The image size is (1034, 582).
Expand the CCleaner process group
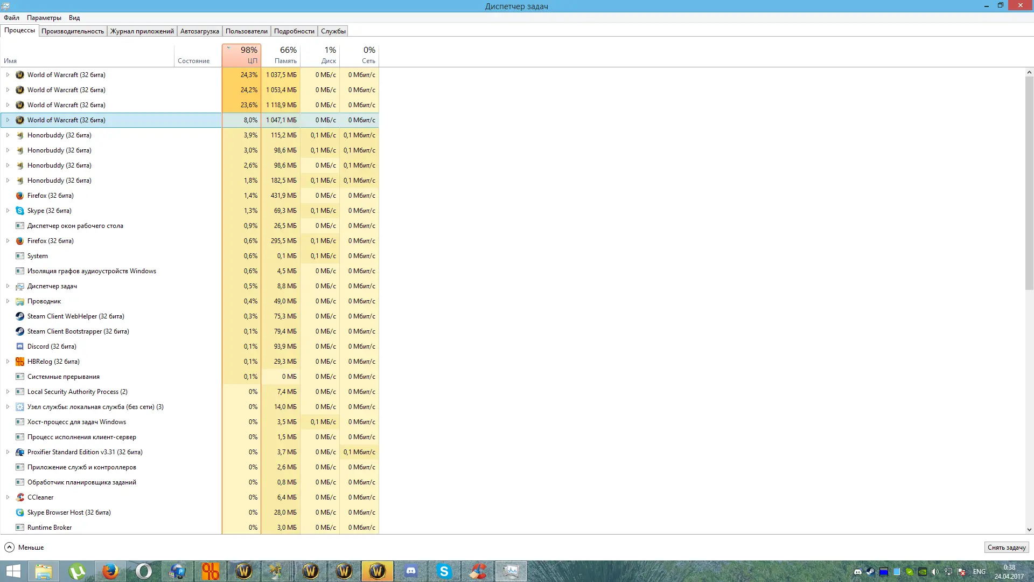[8, 497]
